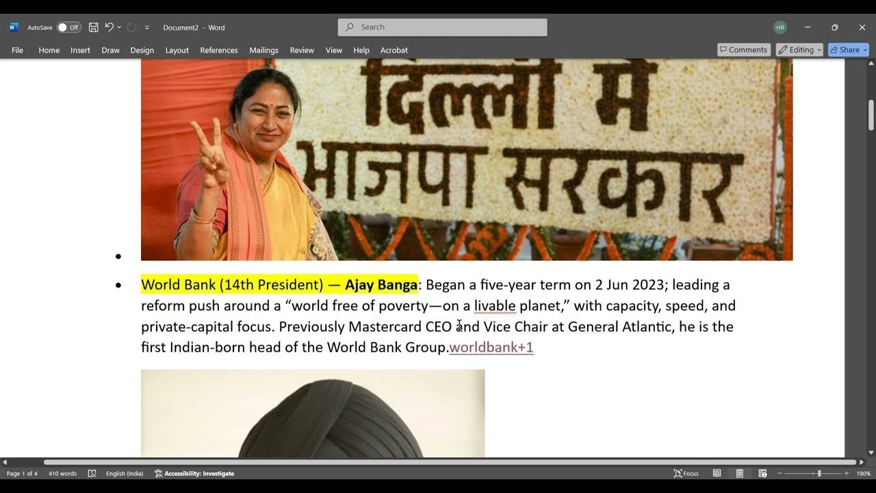Switch to the Review tab
Viewport: 876px width, 493px height.
tap(302, 50)
